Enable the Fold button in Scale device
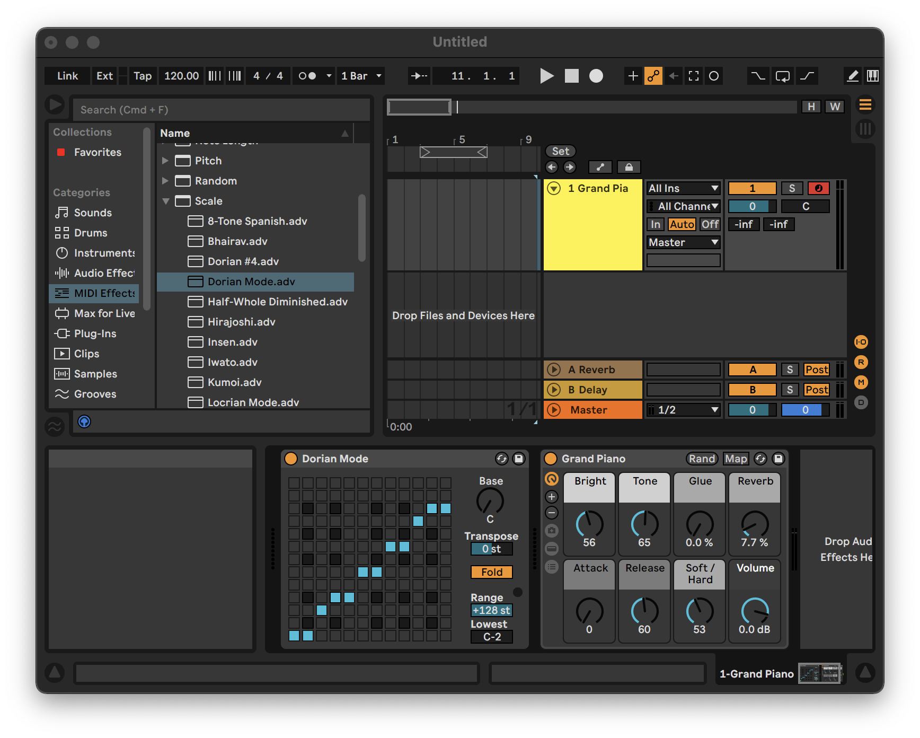This screenshot has width=920, height=738. (x=491, y=572)
